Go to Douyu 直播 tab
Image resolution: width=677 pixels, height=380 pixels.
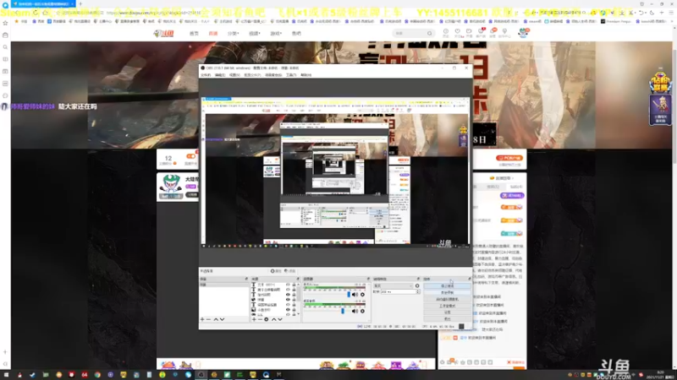[x=213, y=33]
